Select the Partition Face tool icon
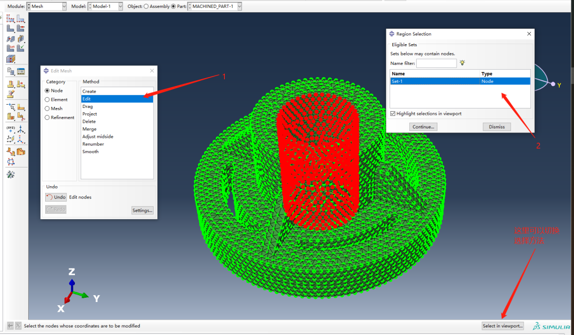The height and width of the screenshot is (335, 574). (21, 107)
